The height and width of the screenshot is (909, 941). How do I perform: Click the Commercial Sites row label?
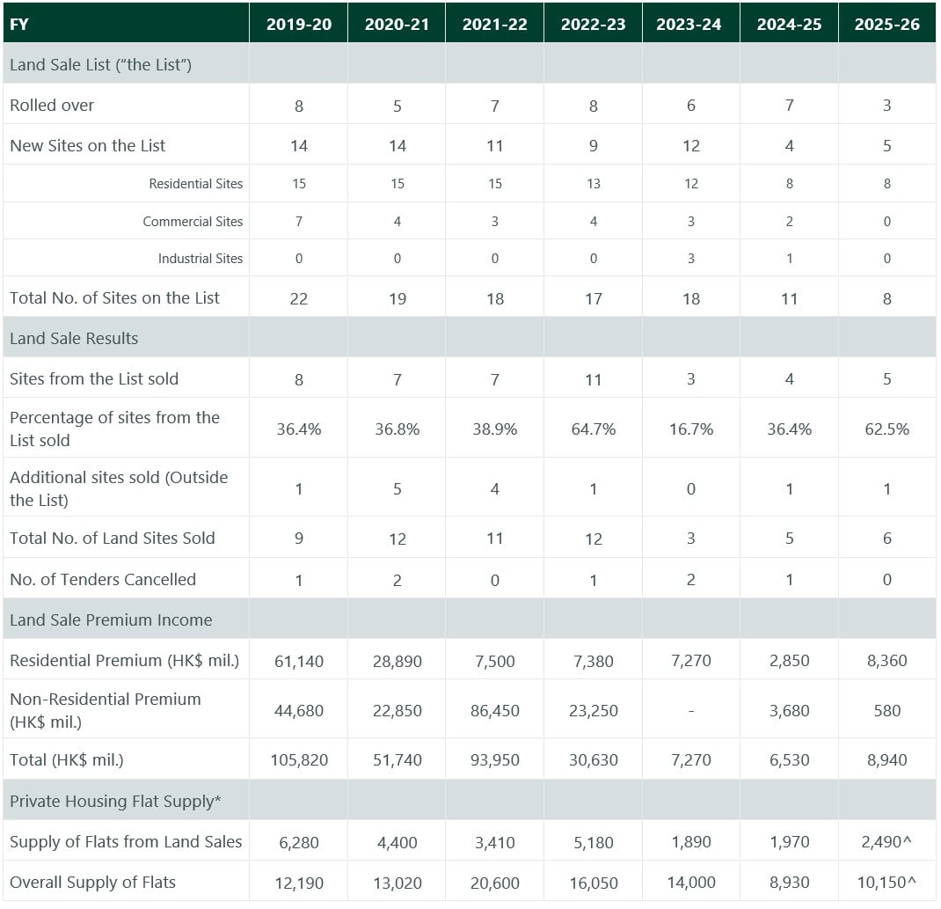point(193,222)
